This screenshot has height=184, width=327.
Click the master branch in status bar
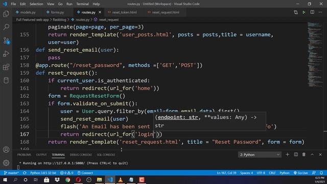[11, 173]
